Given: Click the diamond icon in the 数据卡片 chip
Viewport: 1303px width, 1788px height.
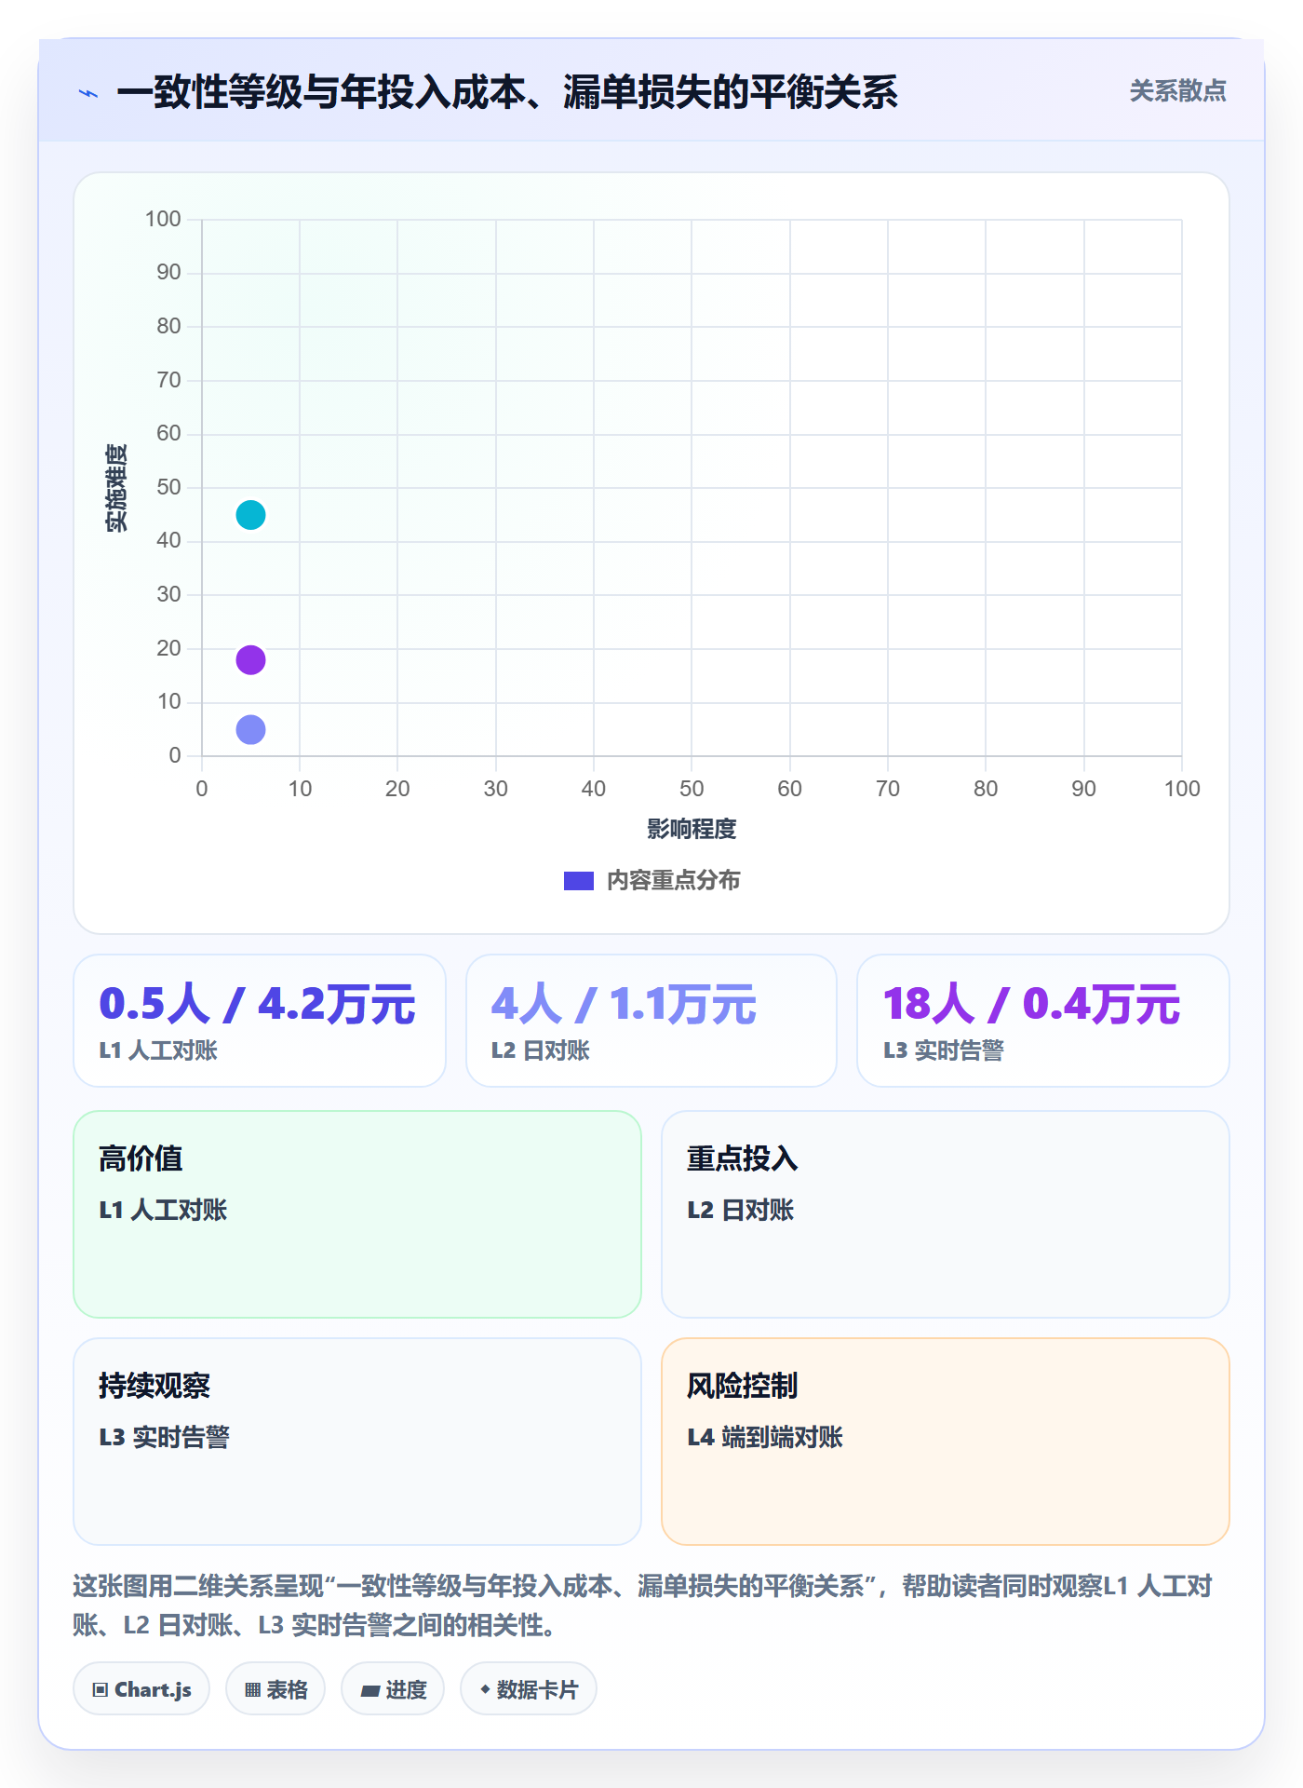Looking at the screenshot, I should point(485,1689).
